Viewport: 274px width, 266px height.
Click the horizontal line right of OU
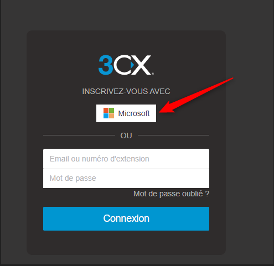pos(173,135)
